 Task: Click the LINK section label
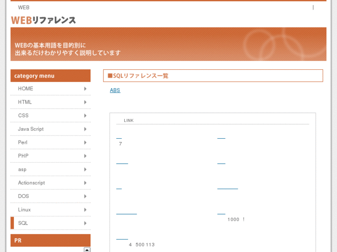coord(128,121)
